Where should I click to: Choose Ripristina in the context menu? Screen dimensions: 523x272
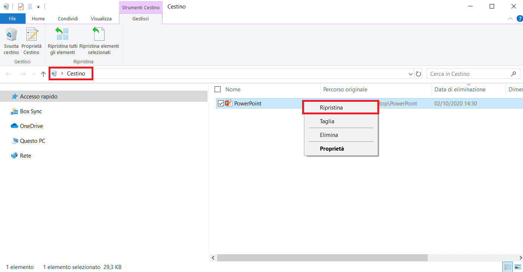point(331,108)
